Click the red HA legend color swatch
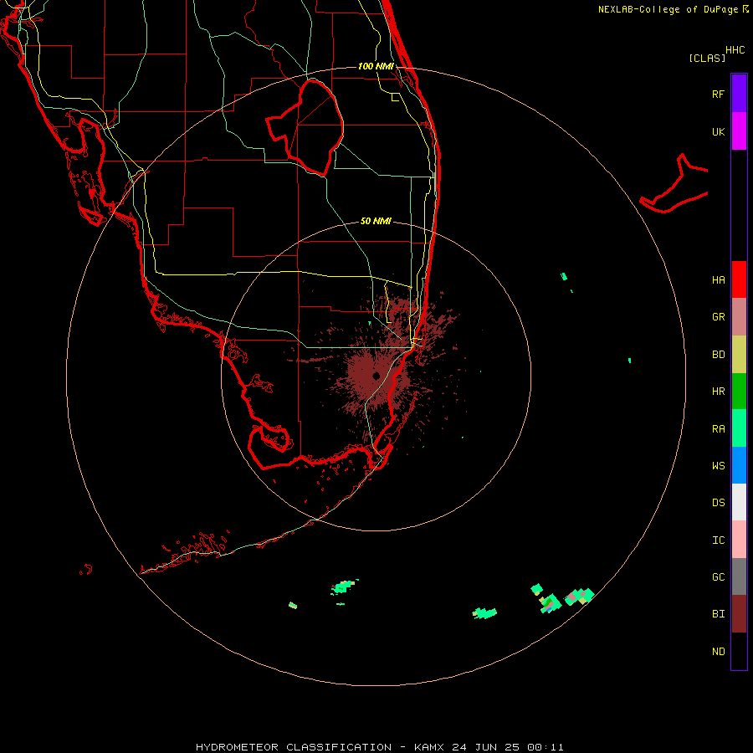The height and width of the screenshot is (753, 753). pos(739,279)
